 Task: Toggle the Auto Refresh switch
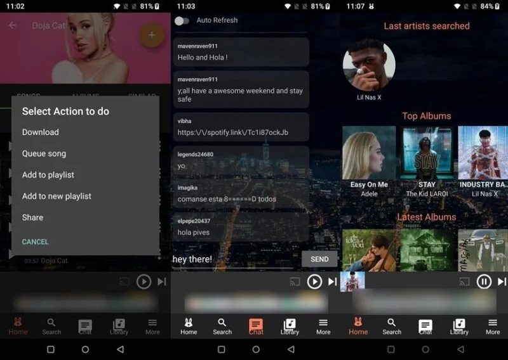tap(182, 21)
